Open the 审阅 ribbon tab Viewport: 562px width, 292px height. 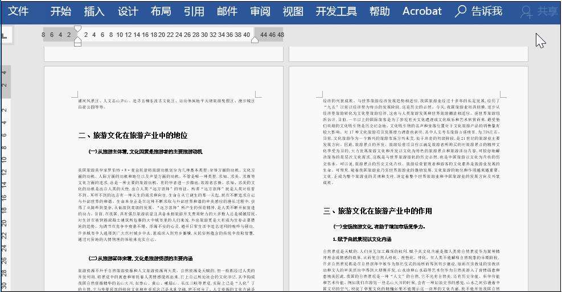[x=260, y=11]
